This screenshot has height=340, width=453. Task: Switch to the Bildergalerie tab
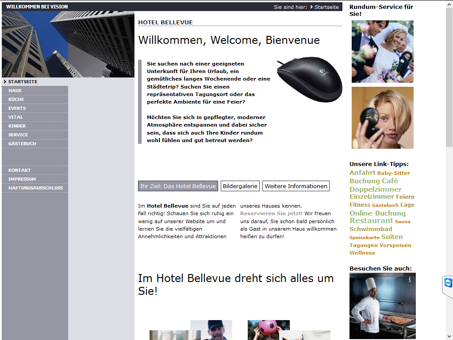click(240, 186)
